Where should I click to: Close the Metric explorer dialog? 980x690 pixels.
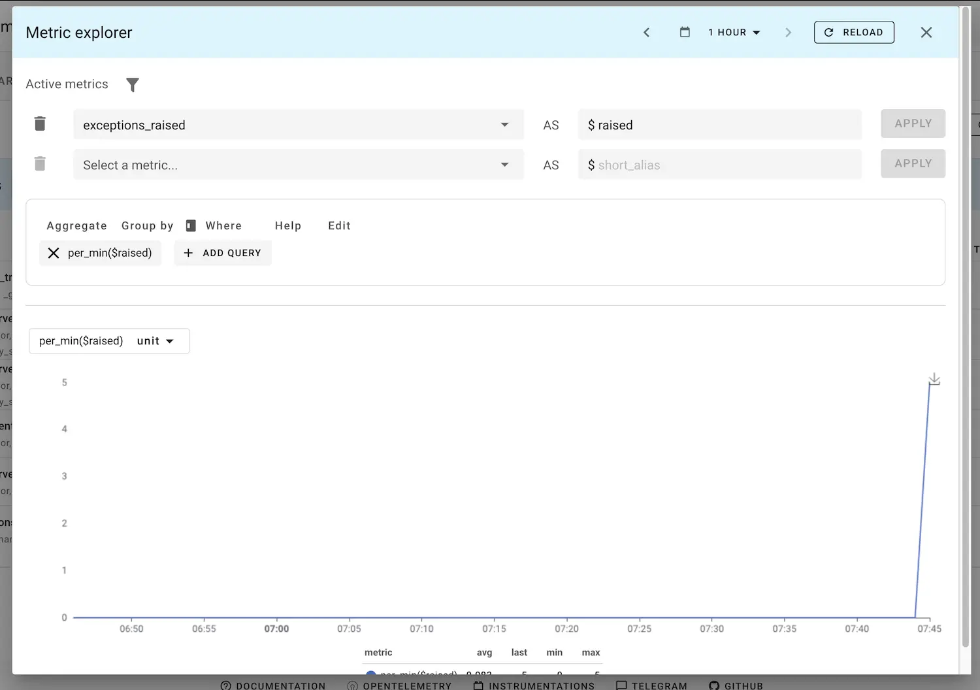[x=926, y=33]
